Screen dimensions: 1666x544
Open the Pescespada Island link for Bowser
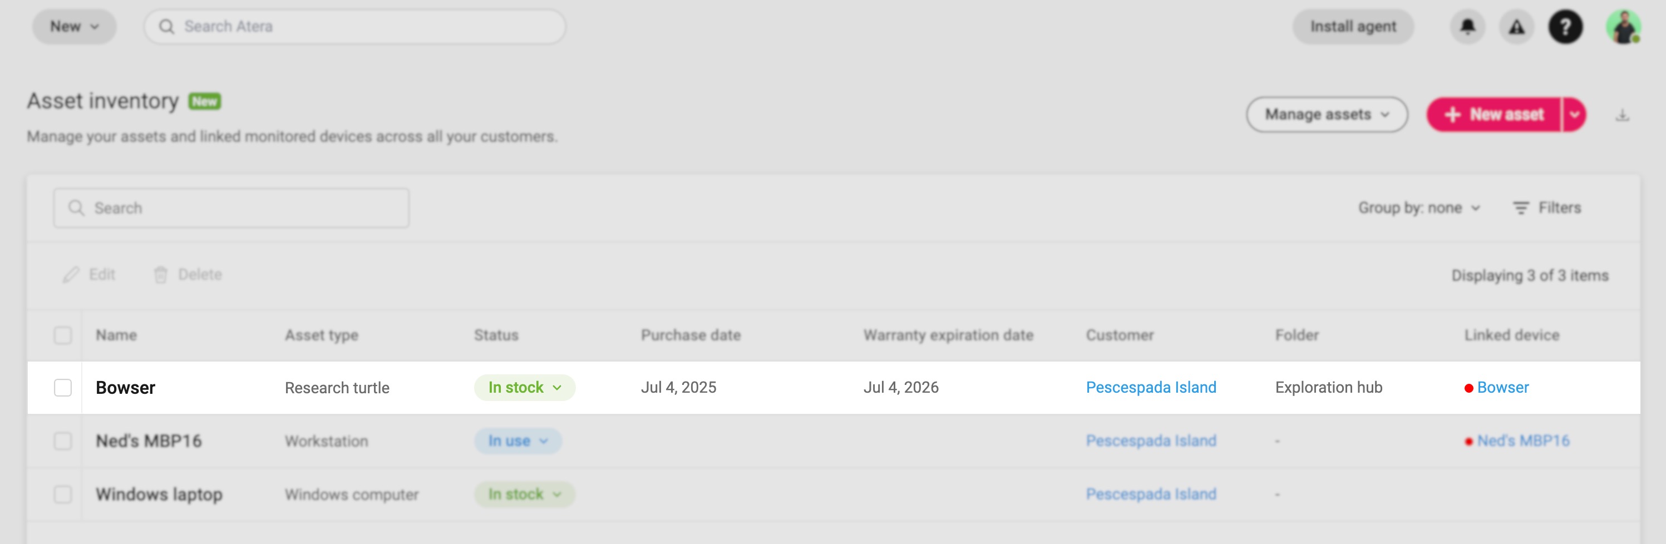click(x=1151, y=388)
